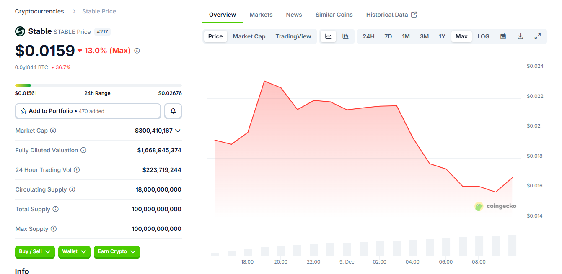The image size is (562, 274).
Task: Select the TradingView chart option
Action: coord(293,36)
